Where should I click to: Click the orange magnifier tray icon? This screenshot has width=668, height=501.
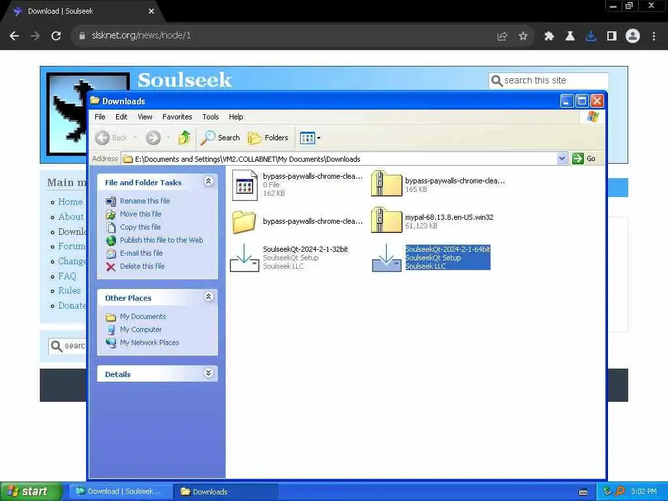click(620, 491)
